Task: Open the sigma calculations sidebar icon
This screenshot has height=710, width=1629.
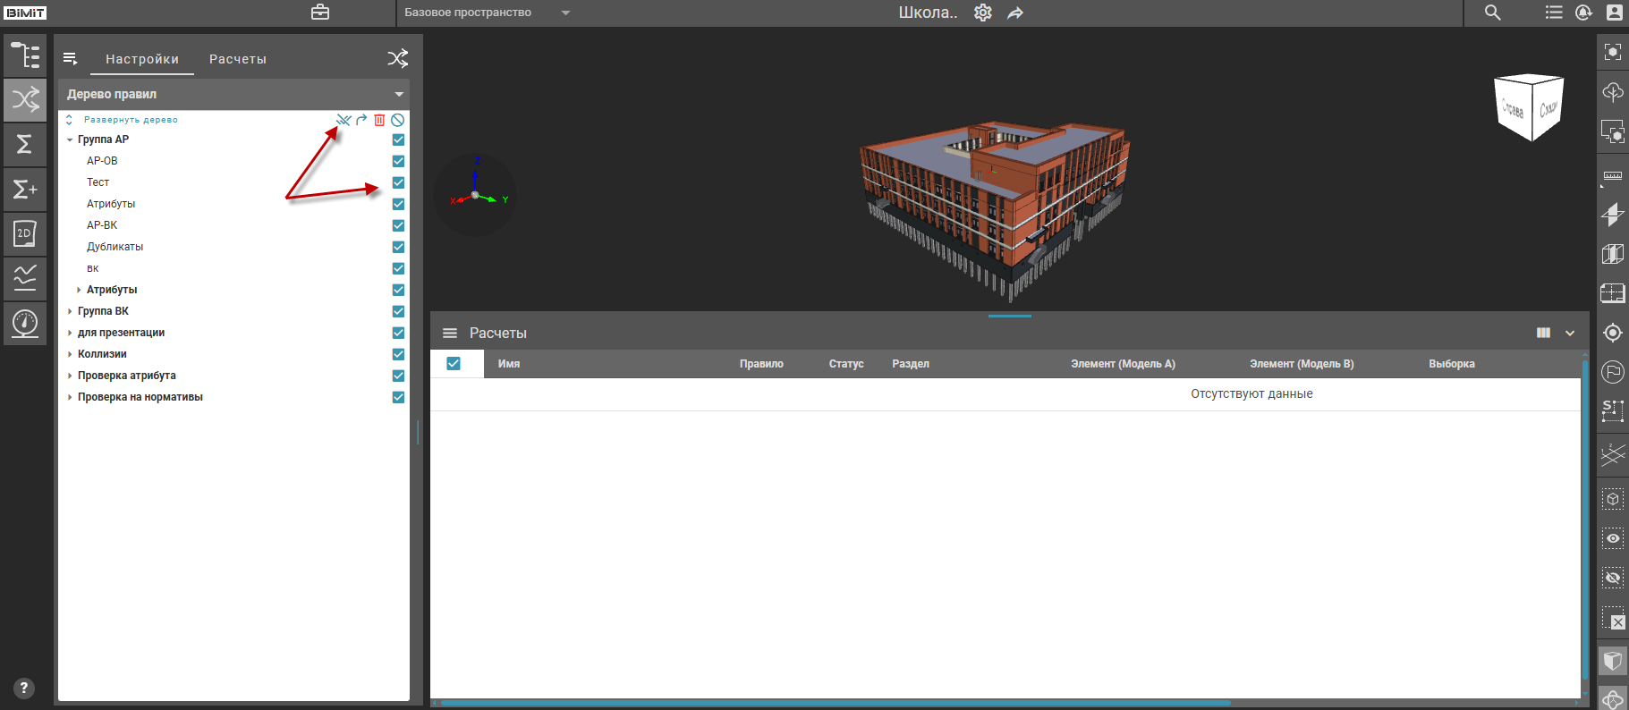Action: [25, 144]
